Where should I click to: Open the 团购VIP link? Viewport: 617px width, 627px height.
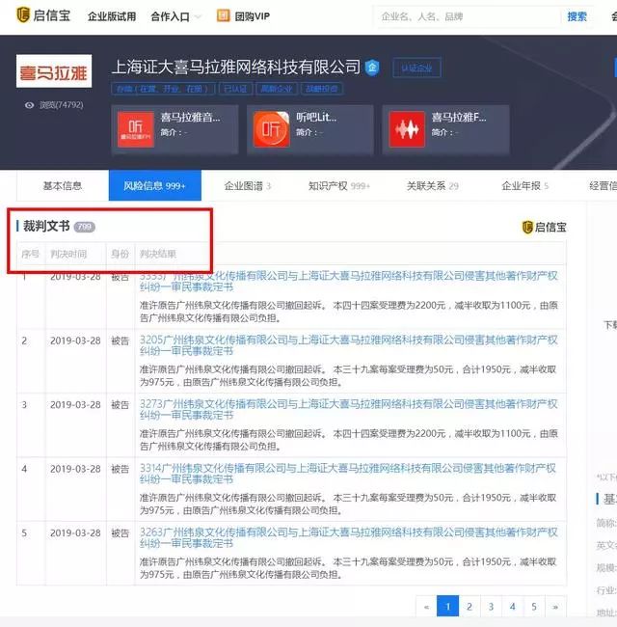[x=253, y=16]
